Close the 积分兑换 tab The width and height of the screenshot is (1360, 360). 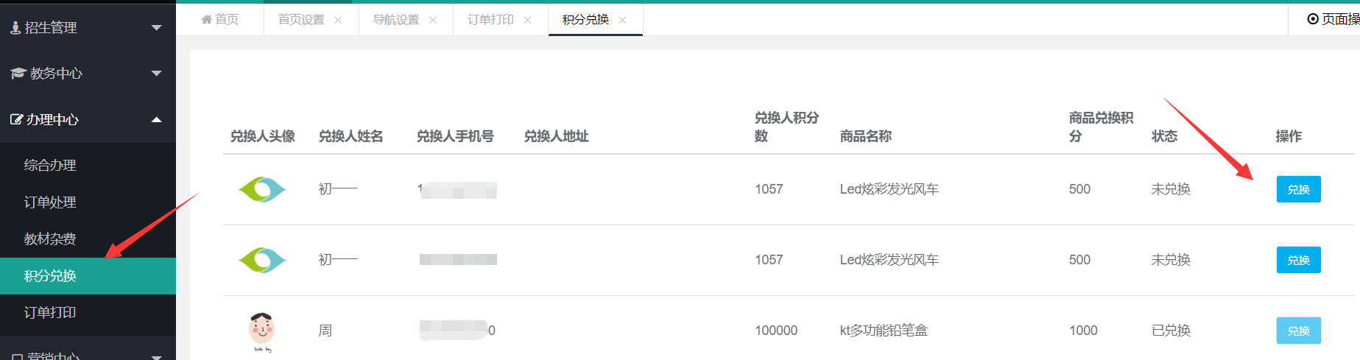pos(622,20)
